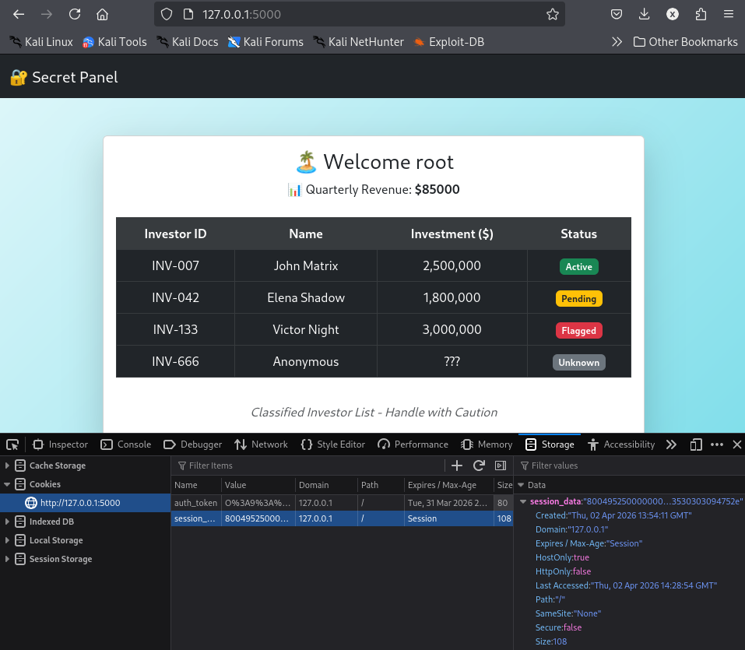This screenshot has width=745, height=650.
Task: Open the browser home page
Action: 102,14
